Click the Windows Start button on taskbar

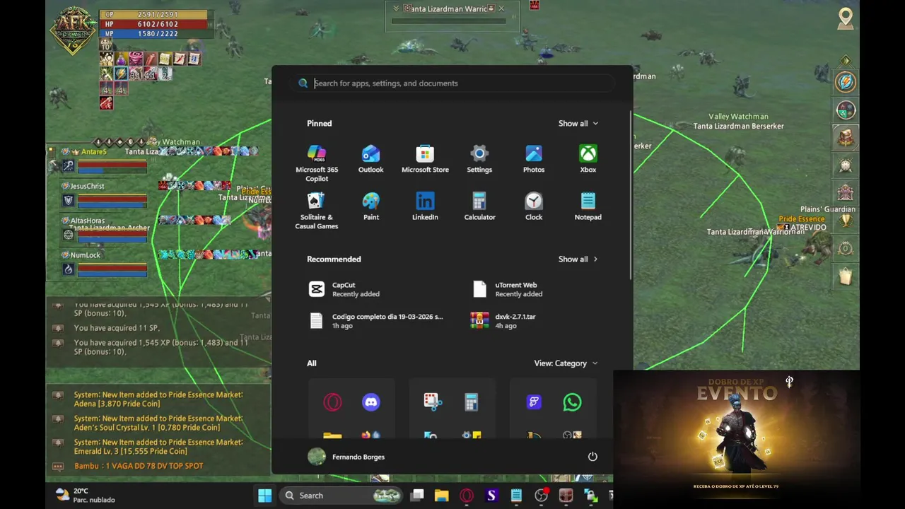point(264,496)
